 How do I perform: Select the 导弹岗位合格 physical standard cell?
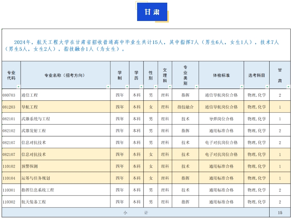[221, 119]
